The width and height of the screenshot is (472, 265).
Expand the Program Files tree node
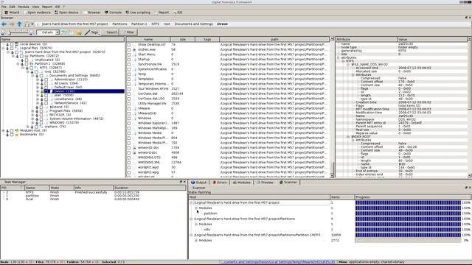point(32,111)
